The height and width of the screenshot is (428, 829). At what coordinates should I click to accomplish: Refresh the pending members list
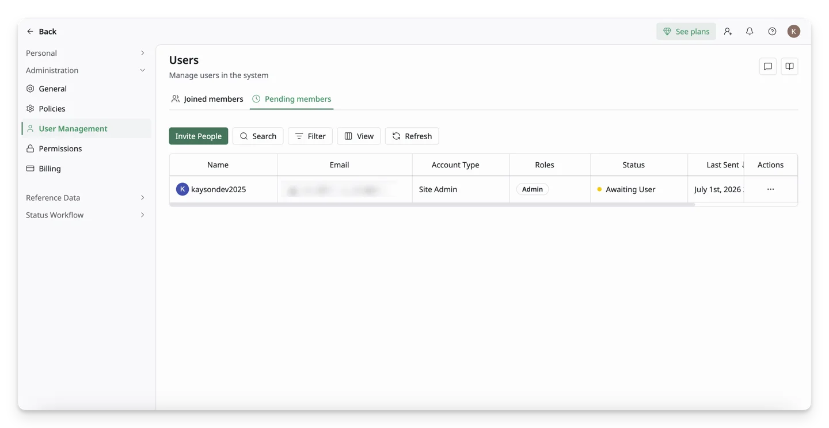coord(412,136)
